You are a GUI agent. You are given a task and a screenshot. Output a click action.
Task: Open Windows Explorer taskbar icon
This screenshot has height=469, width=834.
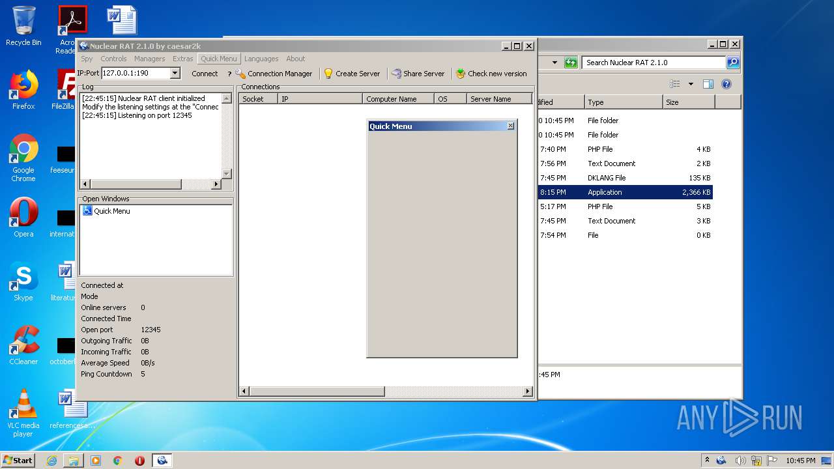coord(74,461)
